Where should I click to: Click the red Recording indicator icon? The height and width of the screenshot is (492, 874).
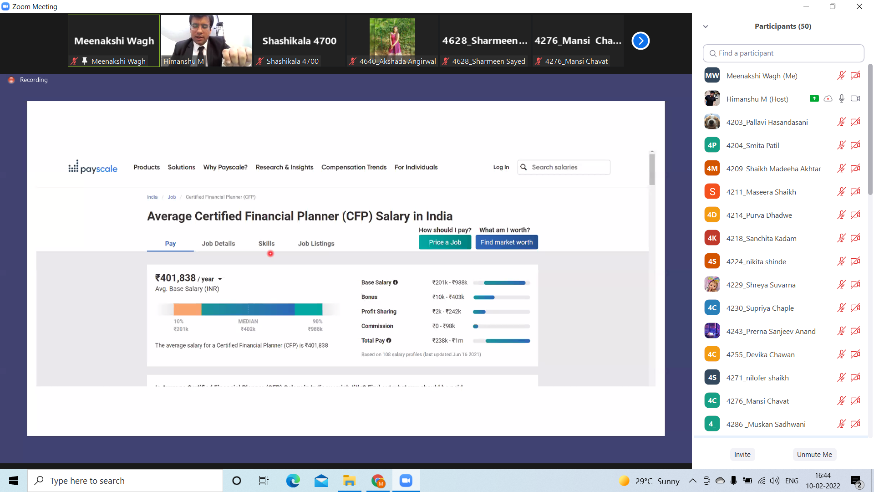click(x=11, y=80)
